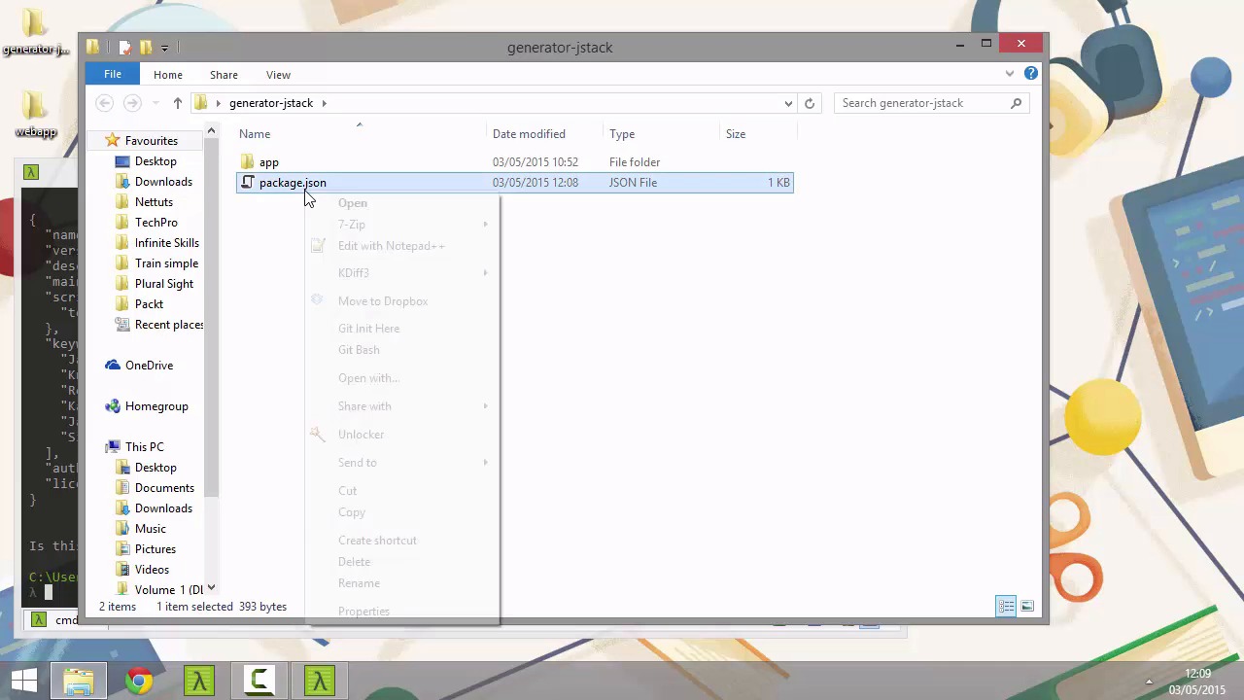Sort files by Date modified column
The width and height of the screenshot is (1244, 700).
point(529,134)
